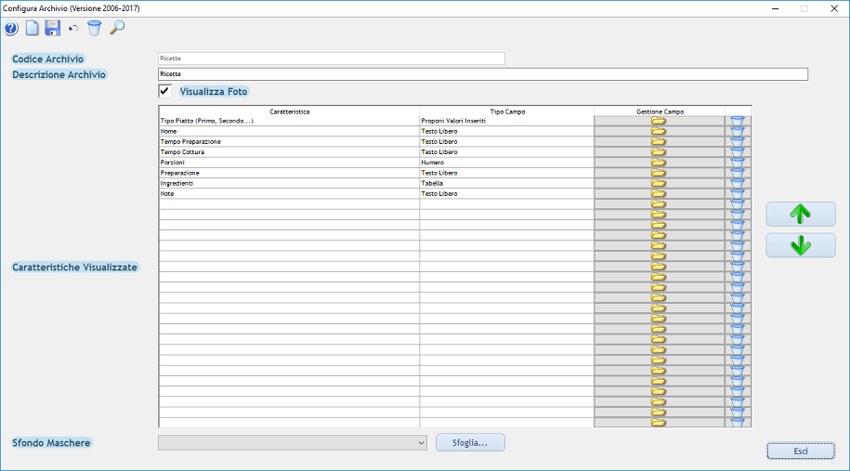Open folder icon for Preparazione row

659,173
